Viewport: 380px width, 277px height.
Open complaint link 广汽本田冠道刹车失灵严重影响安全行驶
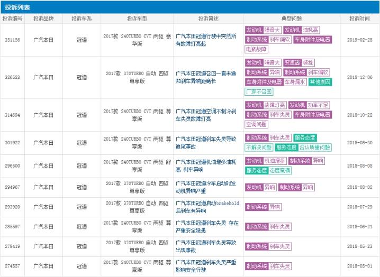click(206, 266)
